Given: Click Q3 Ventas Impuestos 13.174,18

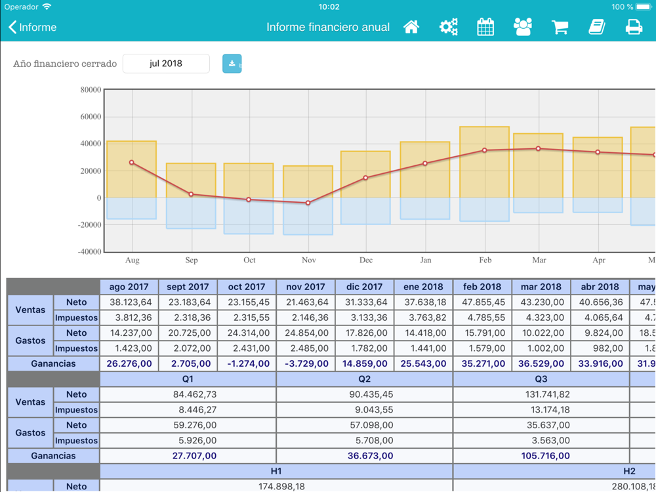Looking at the screenshot, I should [x=541, y=409].
